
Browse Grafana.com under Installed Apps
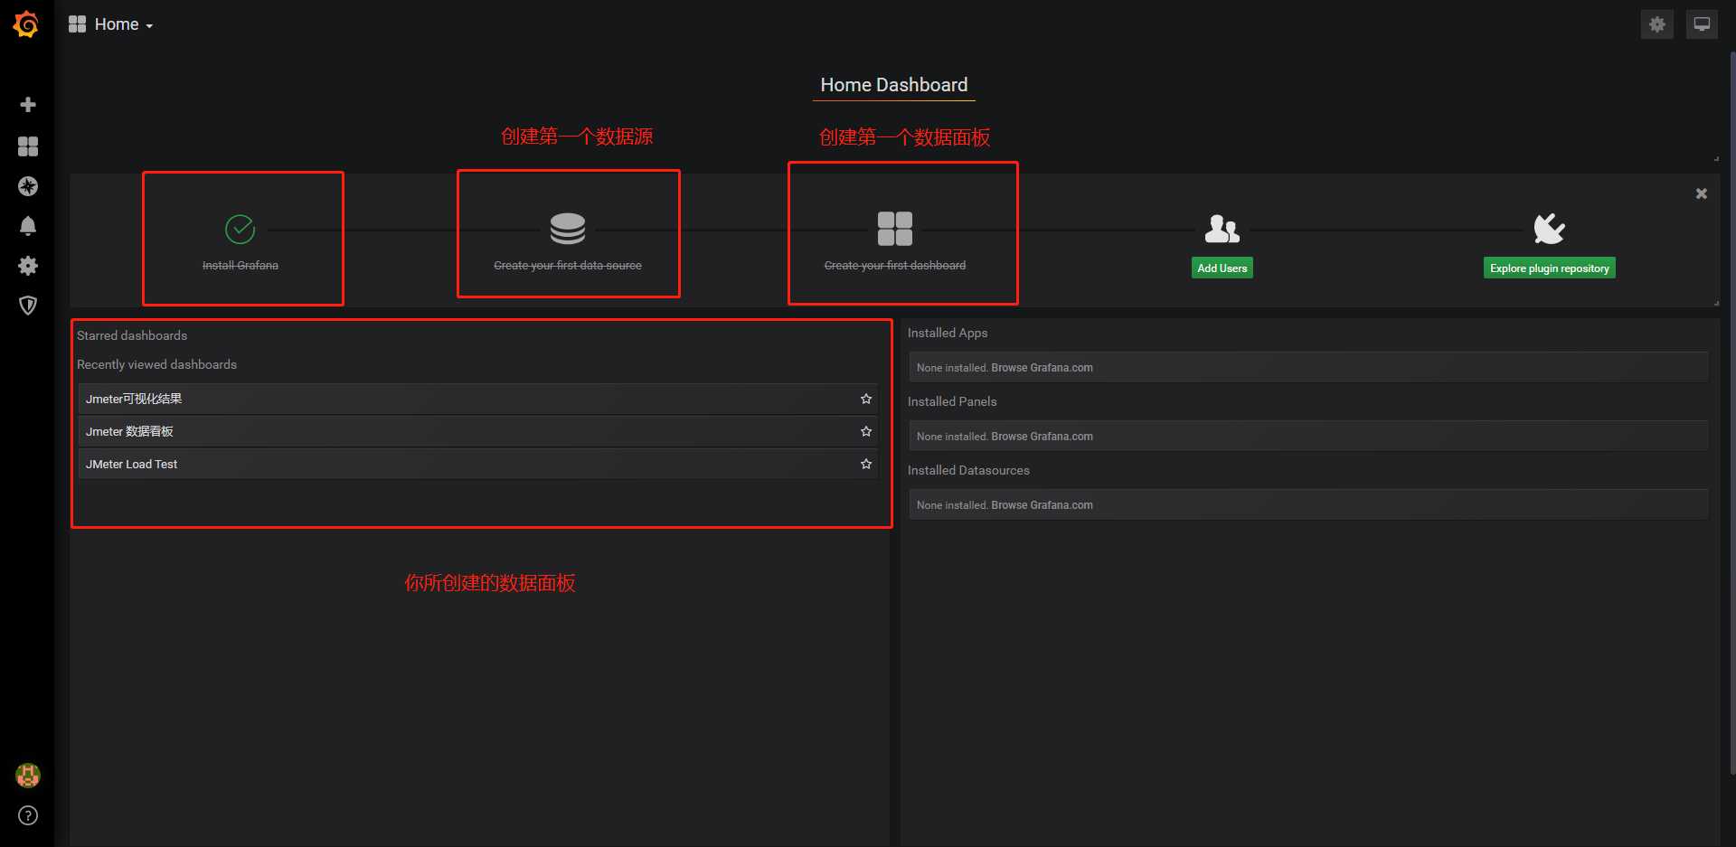(x=1042, y=368)
